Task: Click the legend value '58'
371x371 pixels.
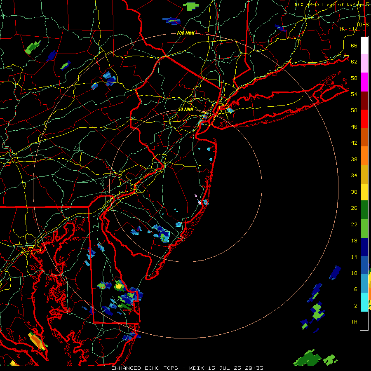Action: tap(354, 78)
